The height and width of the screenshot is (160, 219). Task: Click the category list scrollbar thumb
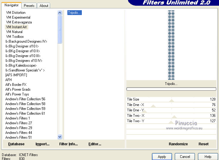click(x=60, y=29)
